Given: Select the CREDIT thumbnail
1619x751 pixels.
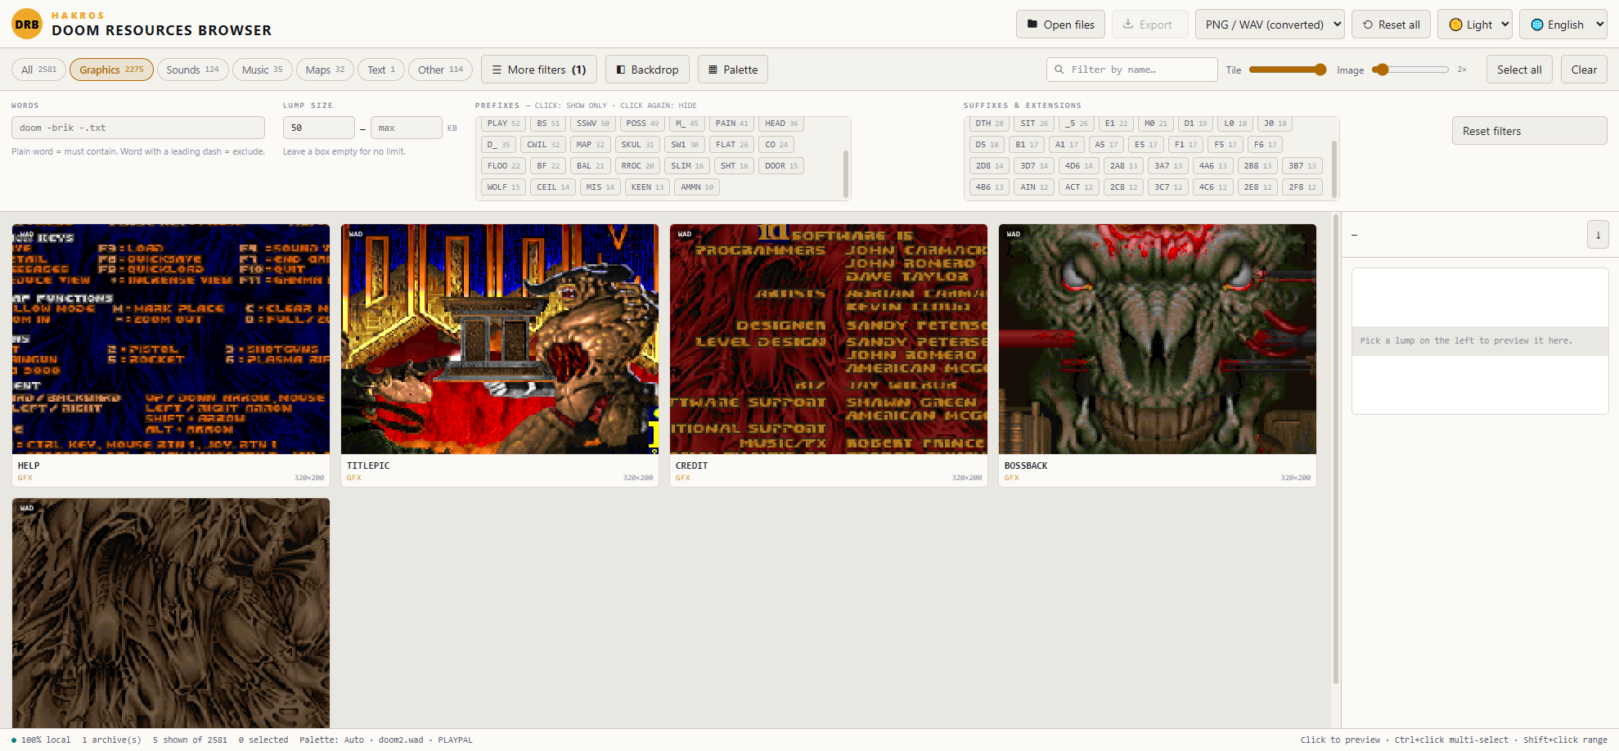Looking at the screenshot, I should 829,340.
